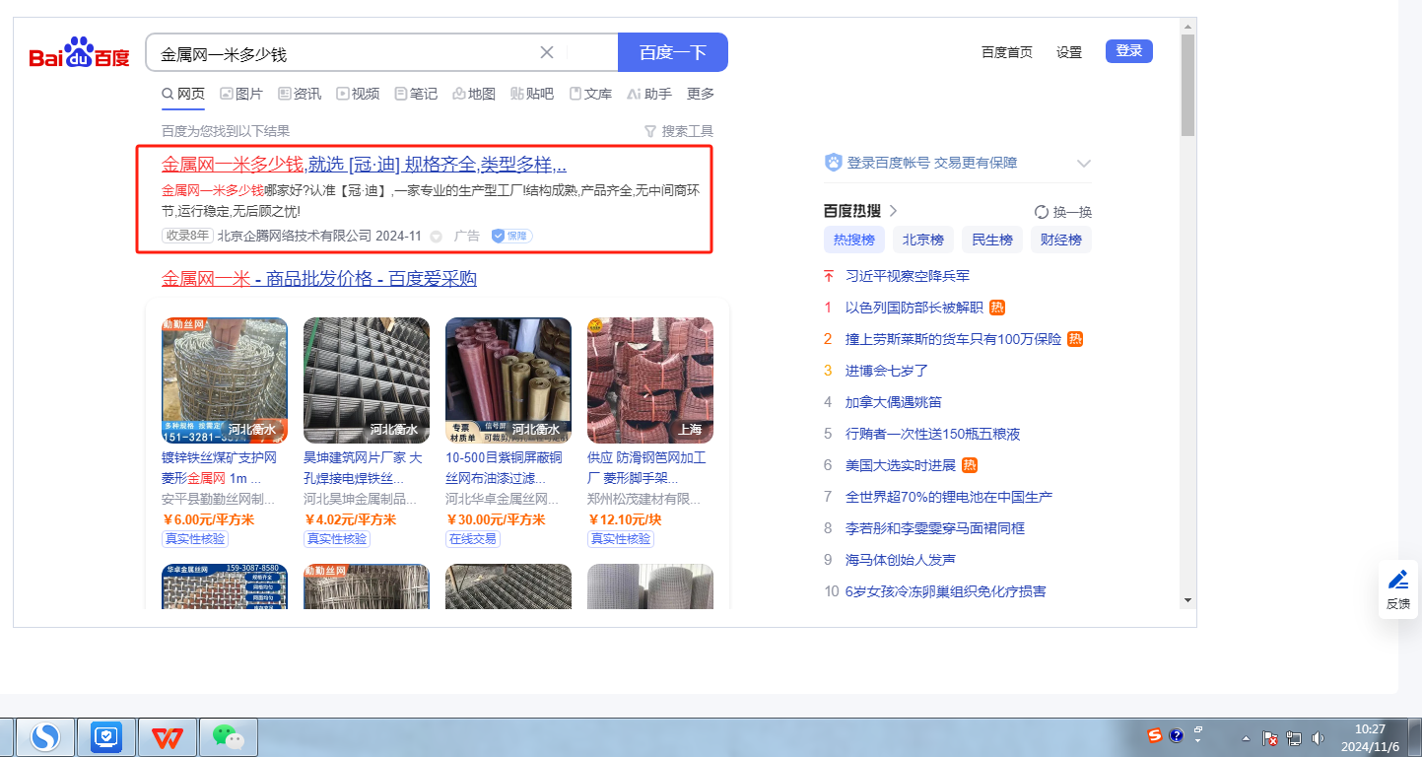Refresh hot searches with 换一换
This screenshot has height=757, width=1422.
tap(1063, 212)
